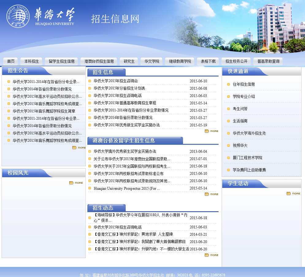Go to 表格下载 in the navigation bar
Screen dimensions: 305x277
pyautogui.click(x=208, y=62)
